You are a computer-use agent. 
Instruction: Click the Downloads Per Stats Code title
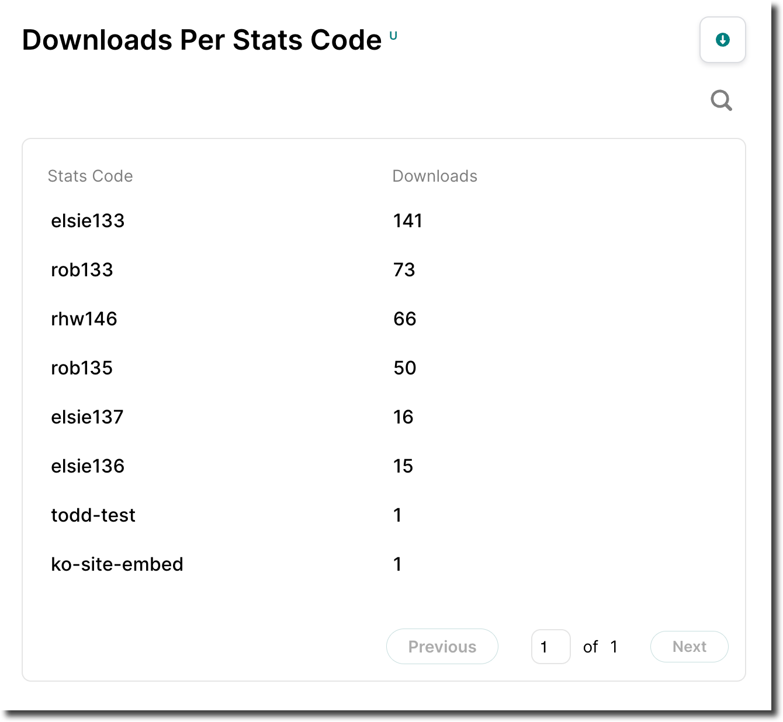point(202,39)
